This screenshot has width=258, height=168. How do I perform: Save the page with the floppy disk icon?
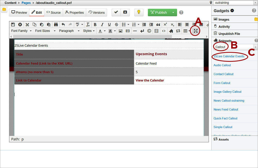(x=13, y=25)
